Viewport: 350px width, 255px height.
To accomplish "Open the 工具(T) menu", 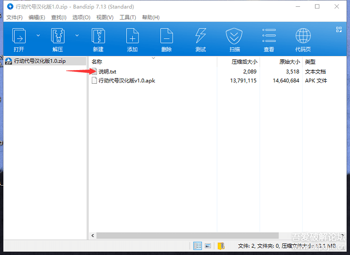I will (x=128, y=18).
